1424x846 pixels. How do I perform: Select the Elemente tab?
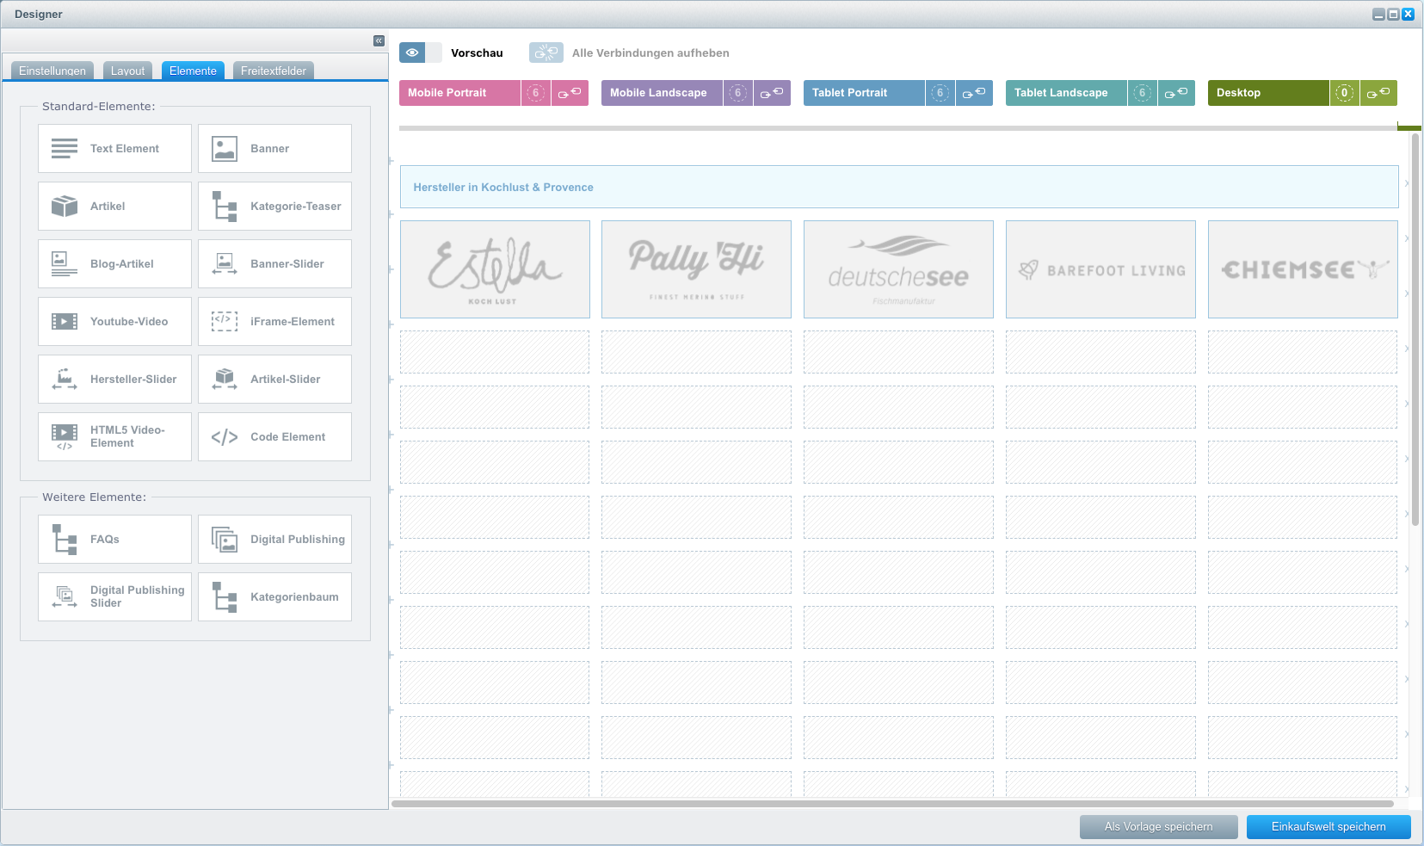(193, 71)
